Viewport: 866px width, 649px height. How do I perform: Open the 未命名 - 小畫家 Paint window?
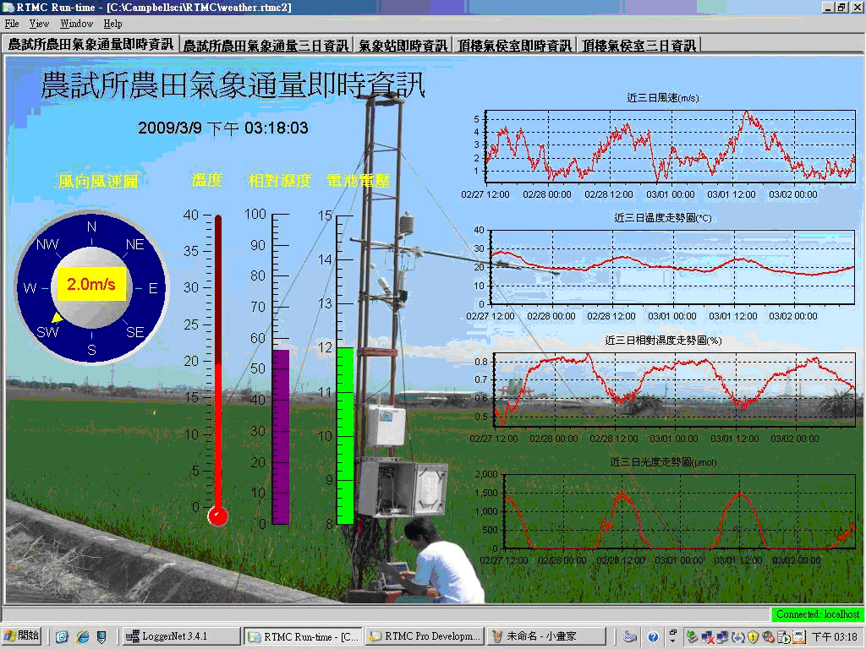pyautogui.click(x=547, y=636)
